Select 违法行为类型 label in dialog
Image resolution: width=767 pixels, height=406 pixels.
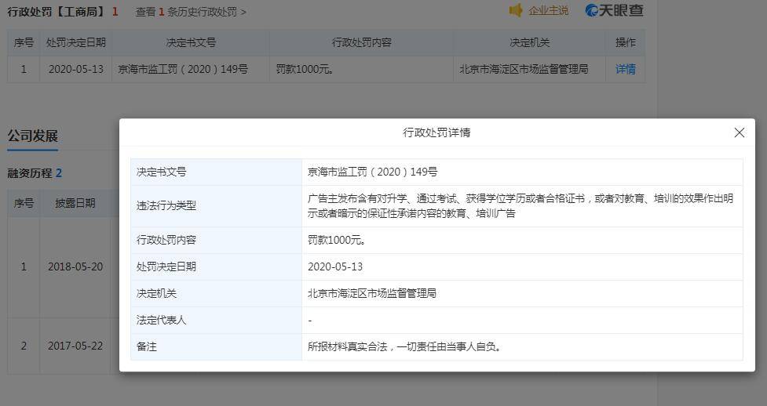click(166, 205)
